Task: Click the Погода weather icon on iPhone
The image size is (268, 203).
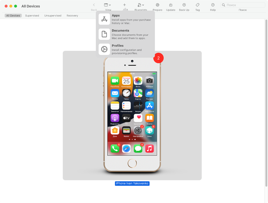Action: tap(150, 93)
